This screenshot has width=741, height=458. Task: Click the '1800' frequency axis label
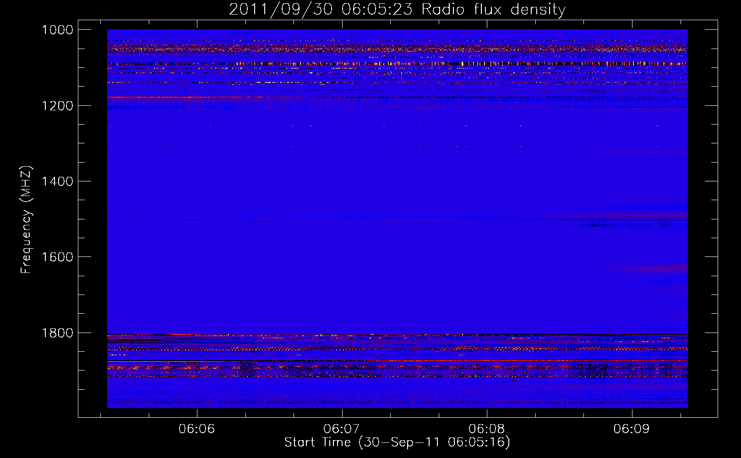(57, 333)
